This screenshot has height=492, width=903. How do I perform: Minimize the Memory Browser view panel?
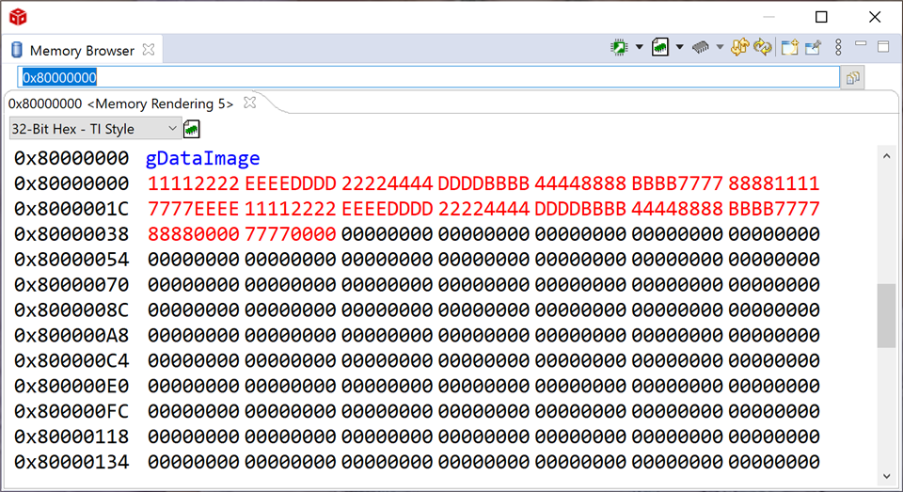pos(861,44)
